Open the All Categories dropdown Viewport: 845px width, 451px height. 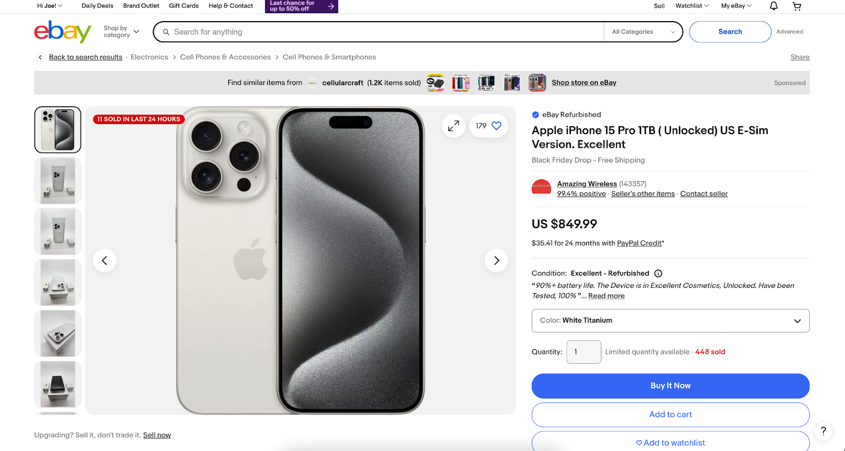pyautogui.click(x=642, y=32)
